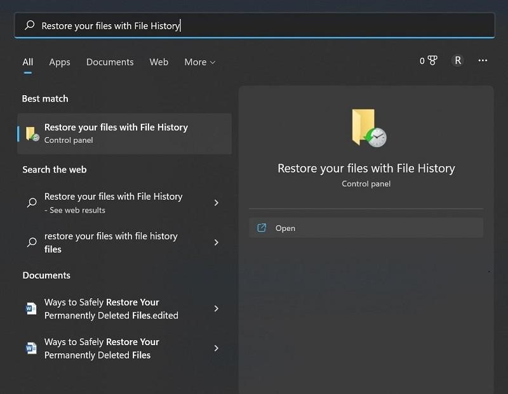Screen dimensions: 508x394
Task: Click the magnifier icon beside the first web suggestion
Action: point(31,202)
